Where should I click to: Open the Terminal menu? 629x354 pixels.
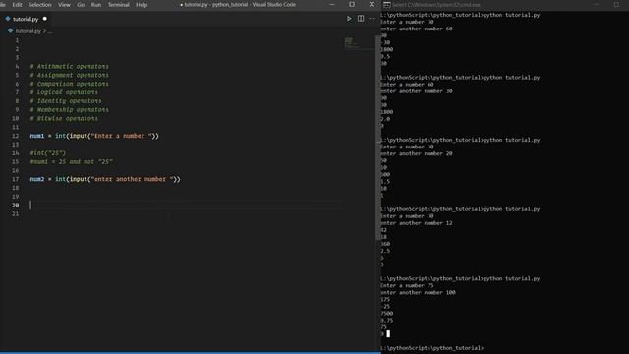point(118,5)
